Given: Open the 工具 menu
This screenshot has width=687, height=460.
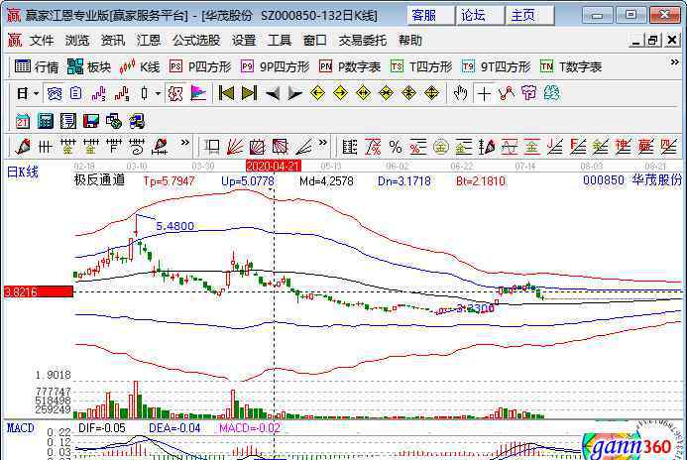Looking at the screenshot, I should [280, 41].
